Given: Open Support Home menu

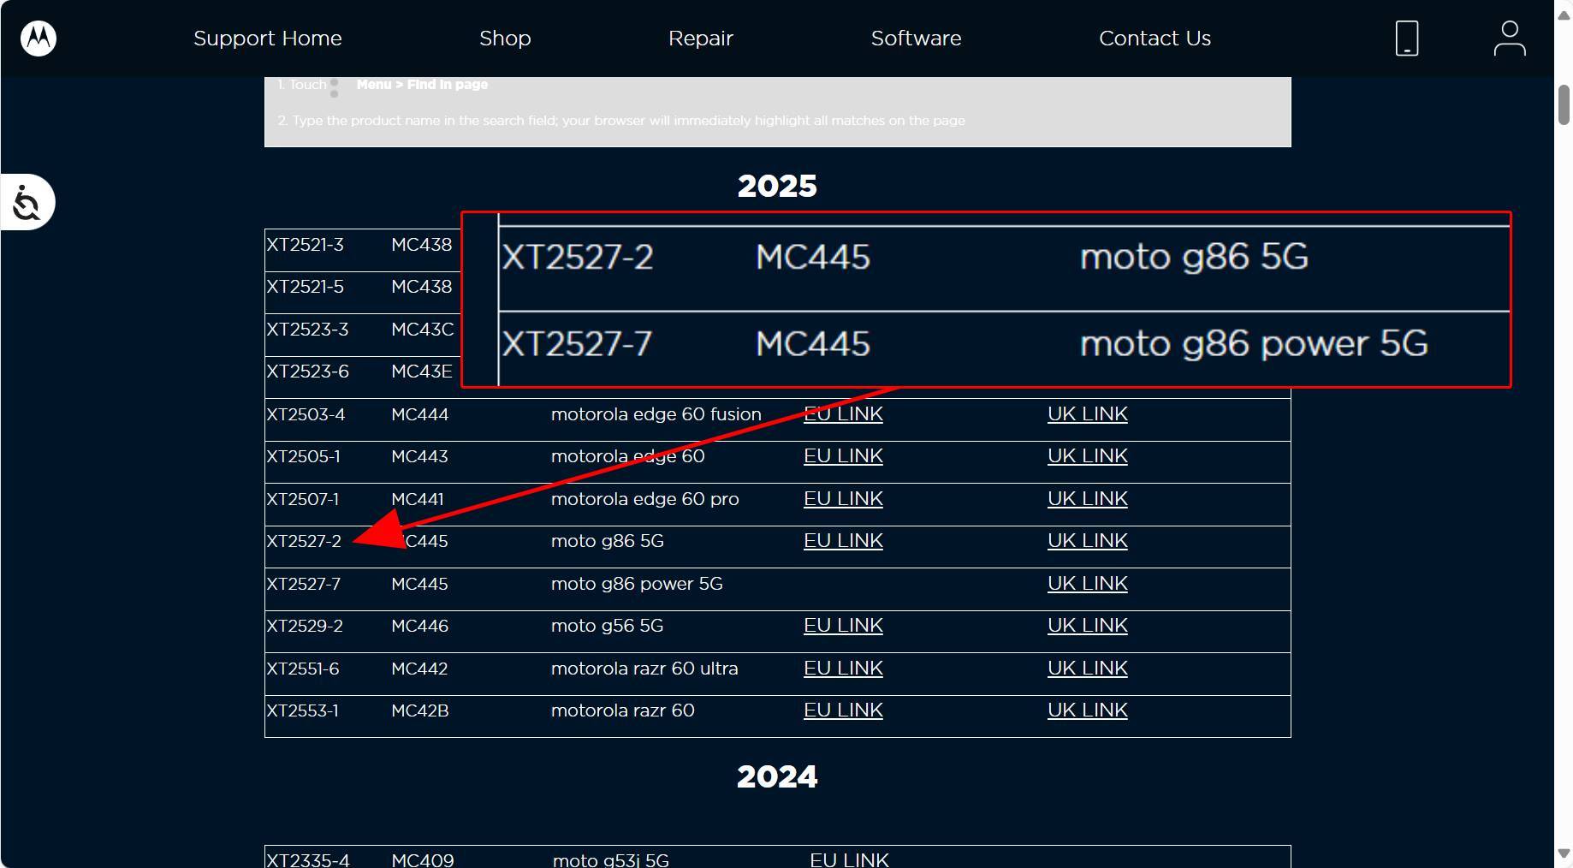Looking at the screenshot, I should pyautogui.click(x=268, y=39).
